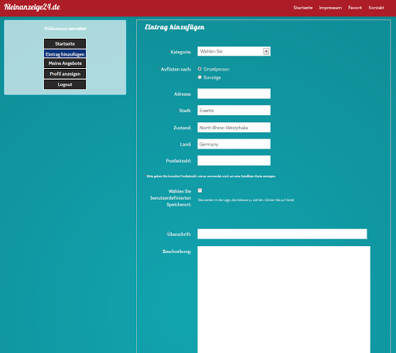Screen dimensions: 396x353
Task: Click the Zustand field with North Rhine-Westphalia
Action: click(234, 128)
